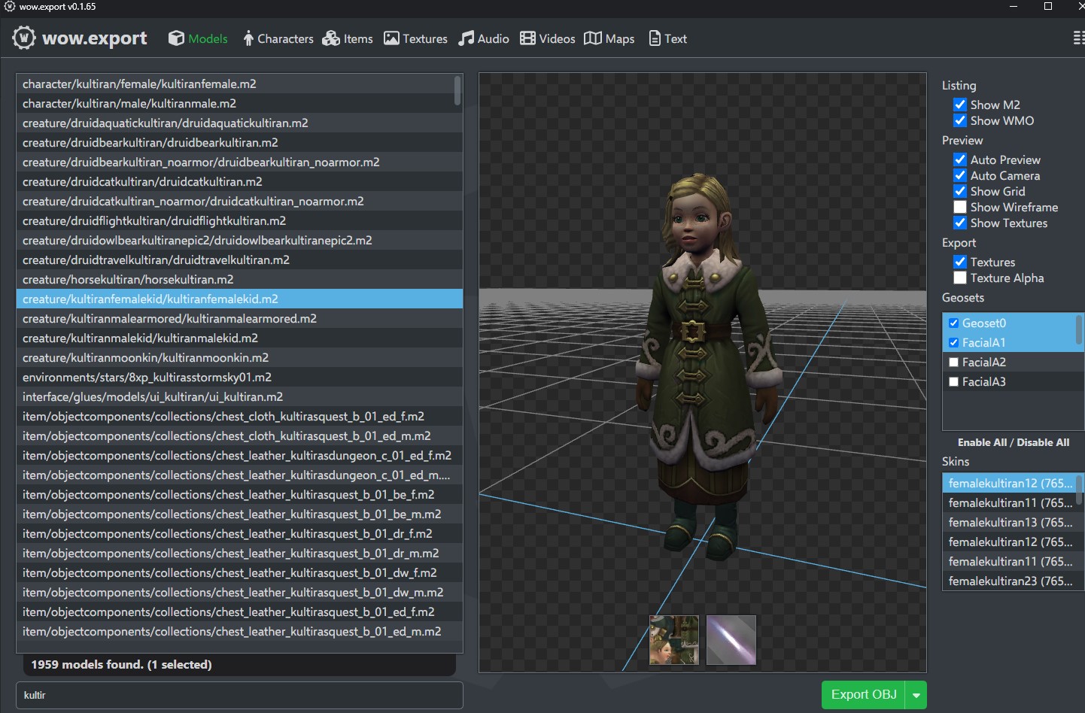The image size is (1085, 713).
Task: Uncheck the Export Textures option
Action: [x=960, y=262]
